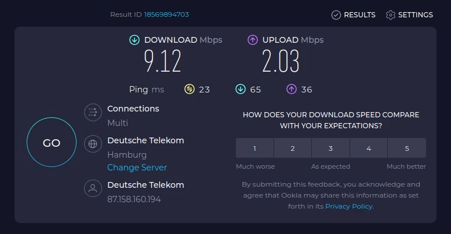Click the upload arrow icon
The height and width of the screenshot is (234, 451).
coord(253,40)
